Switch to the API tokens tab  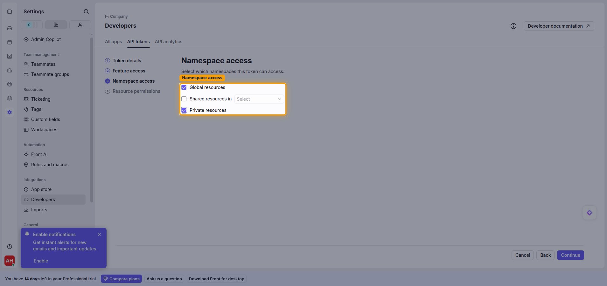pos(138,42)
